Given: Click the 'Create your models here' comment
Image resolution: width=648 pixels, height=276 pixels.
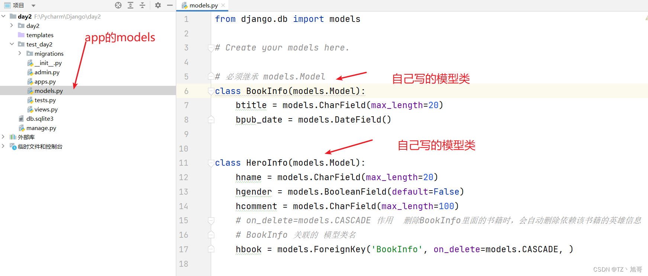Looking at the screenshot, I should coord(282,48).
